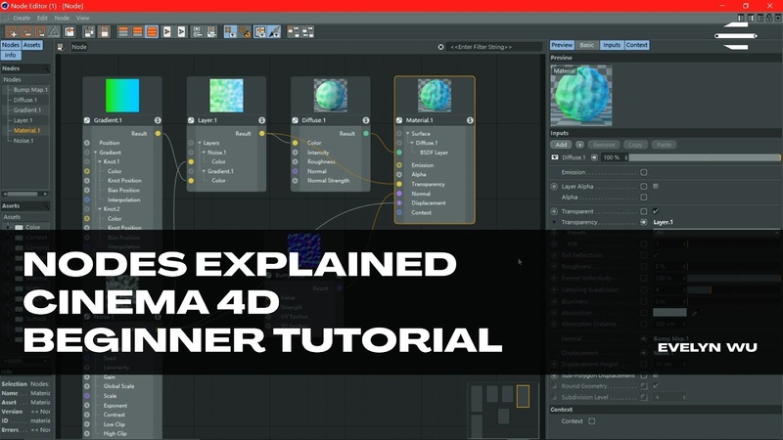Collapse Knot.1 in the Gradient.1 node
Image resolution: width=783 pixels, height=440 pixels.
(x=100, y=162)
